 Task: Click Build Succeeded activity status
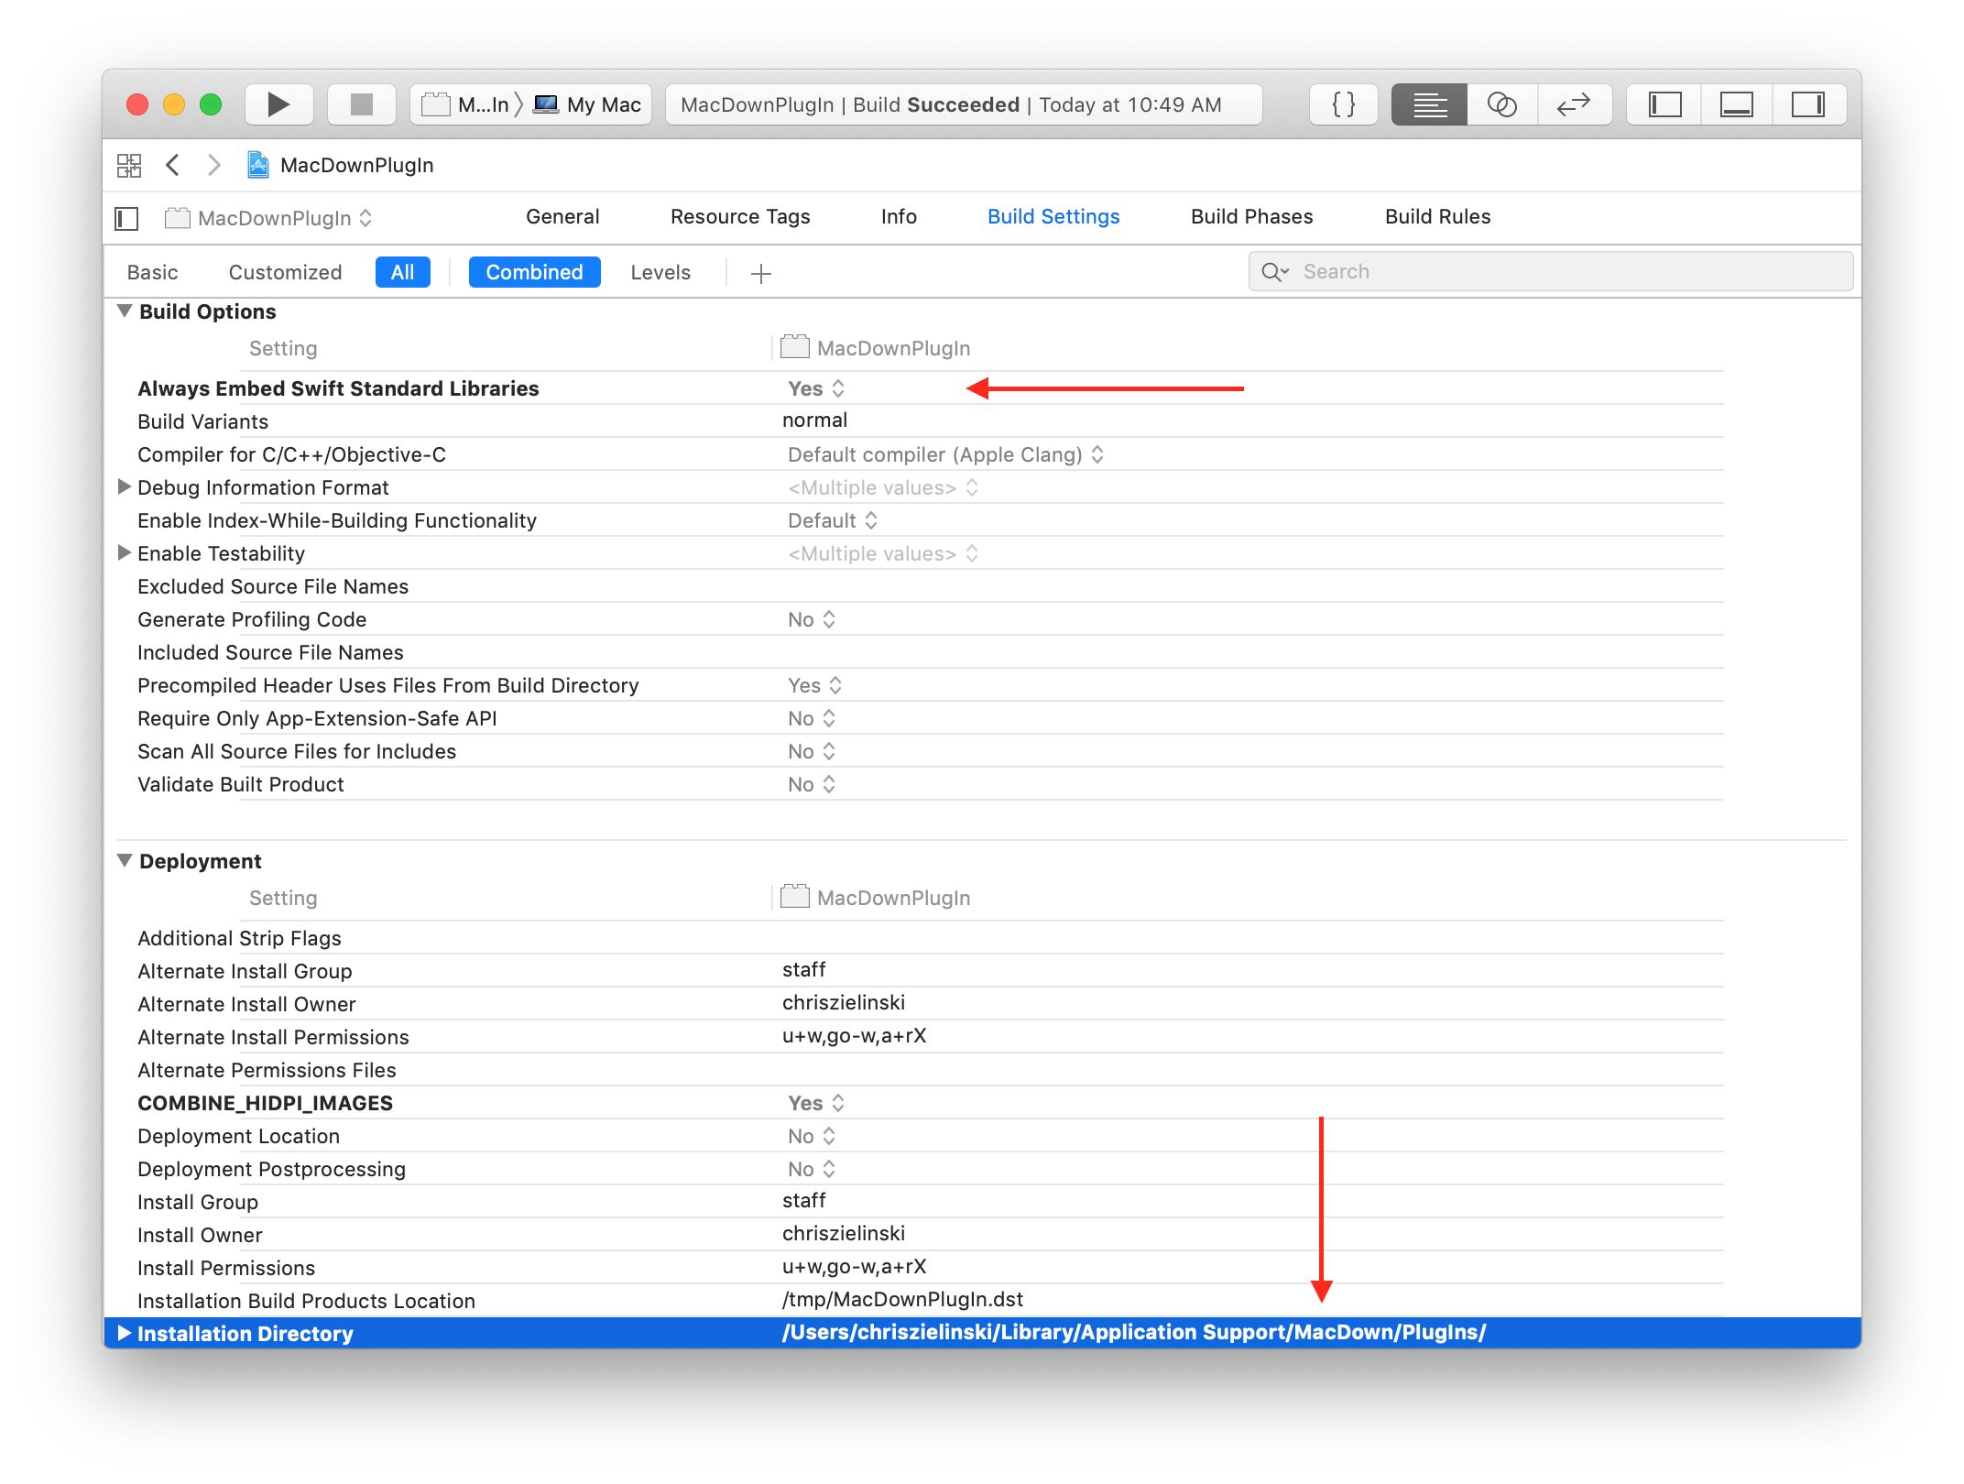(963, 104)
